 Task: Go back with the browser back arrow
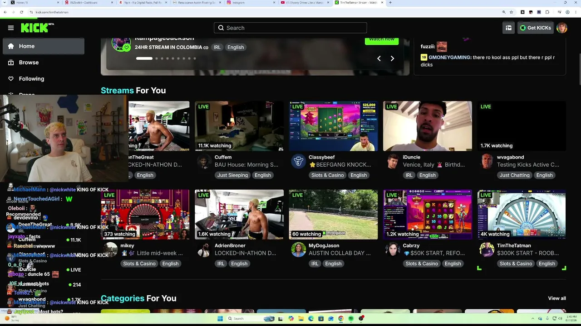5,12
